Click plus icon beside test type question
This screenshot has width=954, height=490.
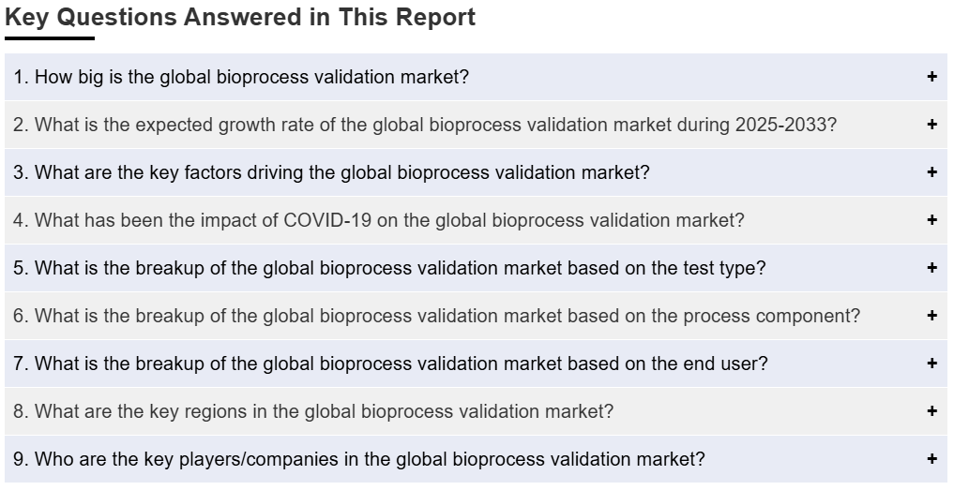tap(931, 268)
